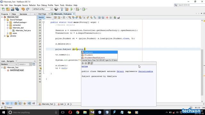The width and height of the screenshot is (205, 115).
Task: Click the Redo toolbar icon
Action: 28,9
